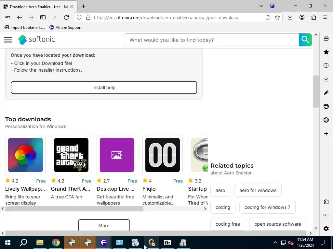
Task: Click the More downloads button
Action: (104, 225)
